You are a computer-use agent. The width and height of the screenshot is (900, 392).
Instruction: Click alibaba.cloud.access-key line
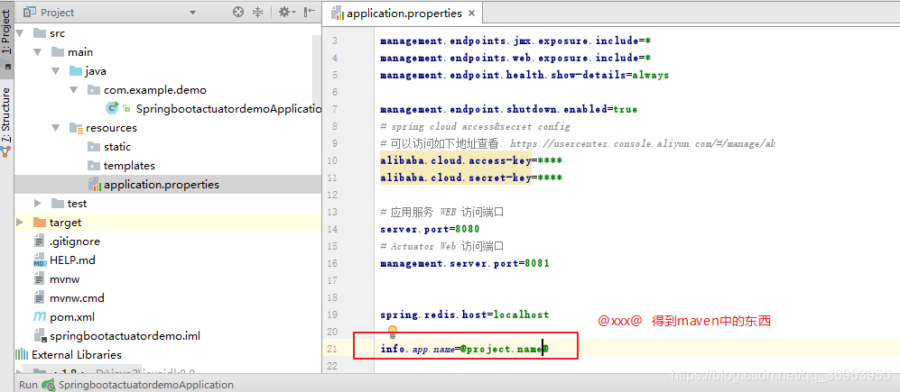[470, 160]
